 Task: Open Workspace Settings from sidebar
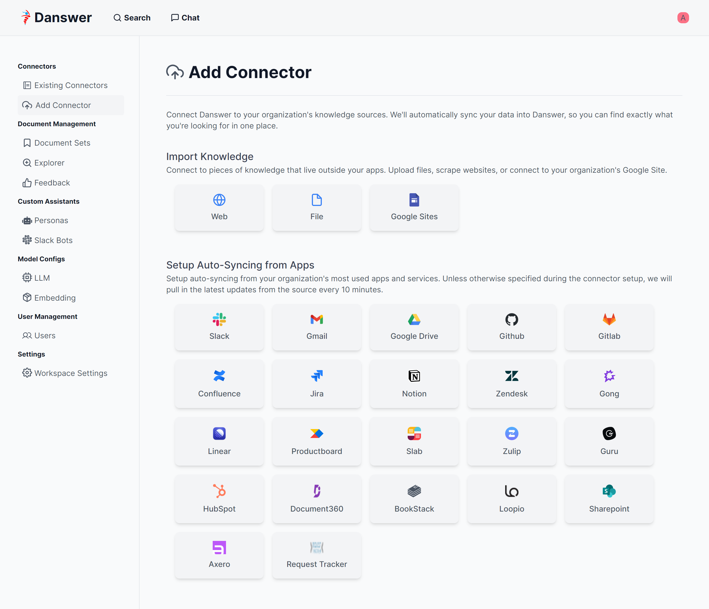[x=71, y=373]
